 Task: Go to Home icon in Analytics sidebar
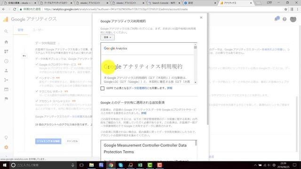click(6, 42)
